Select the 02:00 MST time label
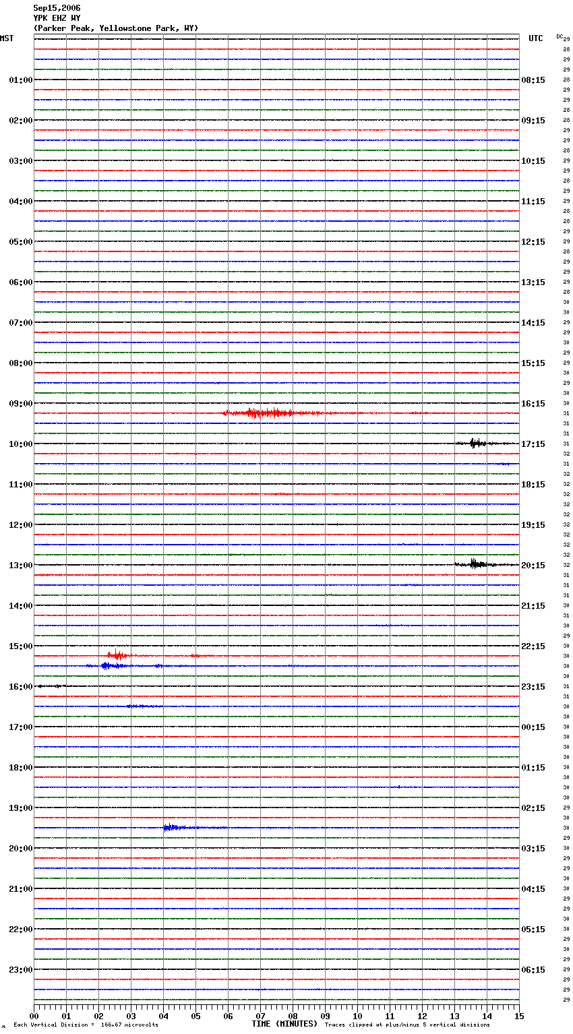The width and height of the screenshot is (573, 1034). (x=21, y=121)
